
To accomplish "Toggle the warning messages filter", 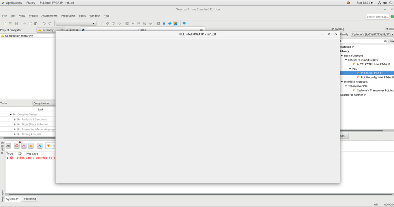I will (x=31, y=146).
